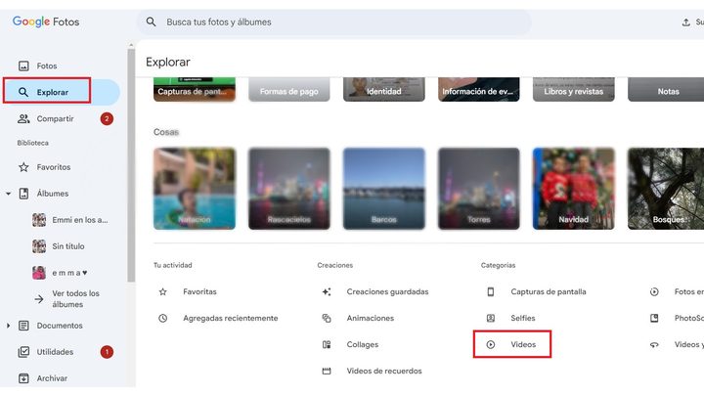Click the play-circle icon beside Videos
704x396 pixels.
tap(491, 345)
